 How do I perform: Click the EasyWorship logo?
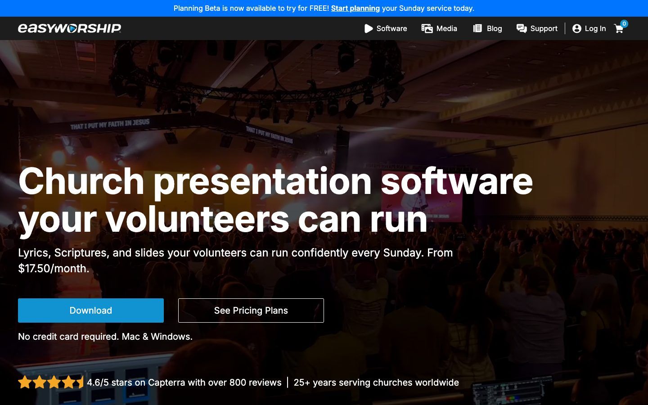pyautogui.click(x=69, y=28)
